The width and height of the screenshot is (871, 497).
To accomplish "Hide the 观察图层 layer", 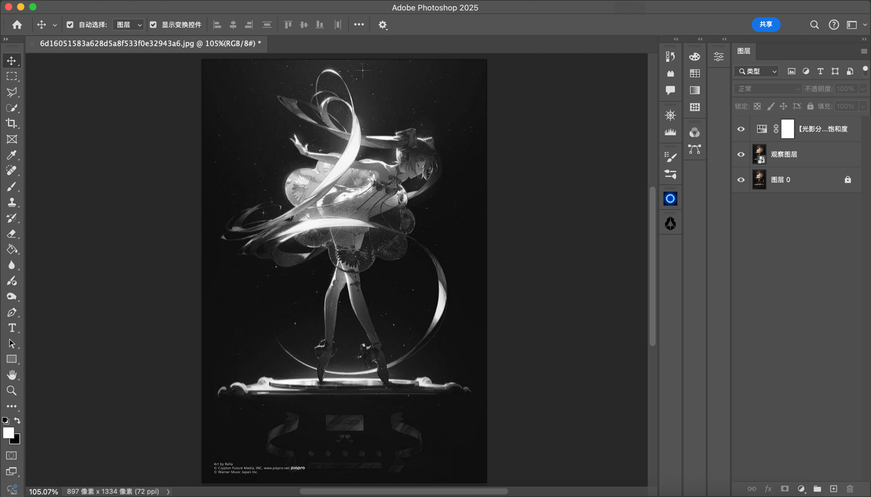I will point(741,155).
